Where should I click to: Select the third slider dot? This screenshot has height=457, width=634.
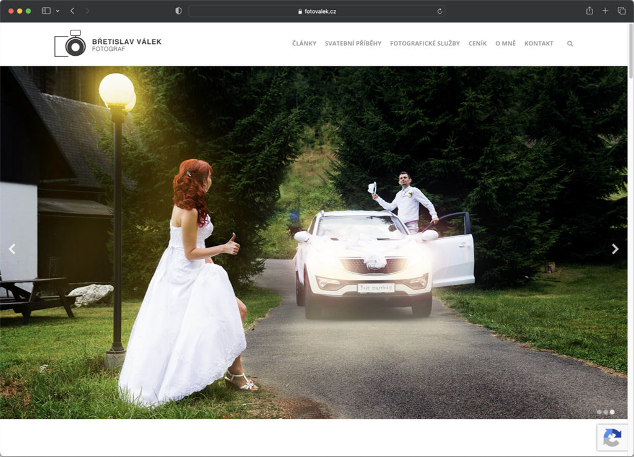612,412
